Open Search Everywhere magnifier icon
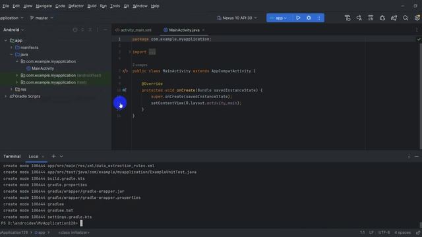 406,18
